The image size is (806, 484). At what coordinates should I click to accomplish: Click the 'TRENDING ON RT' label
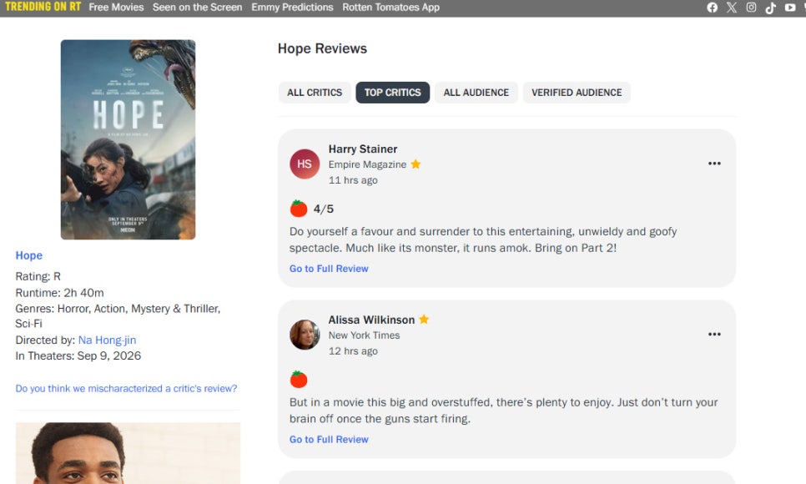coord(43,8)
